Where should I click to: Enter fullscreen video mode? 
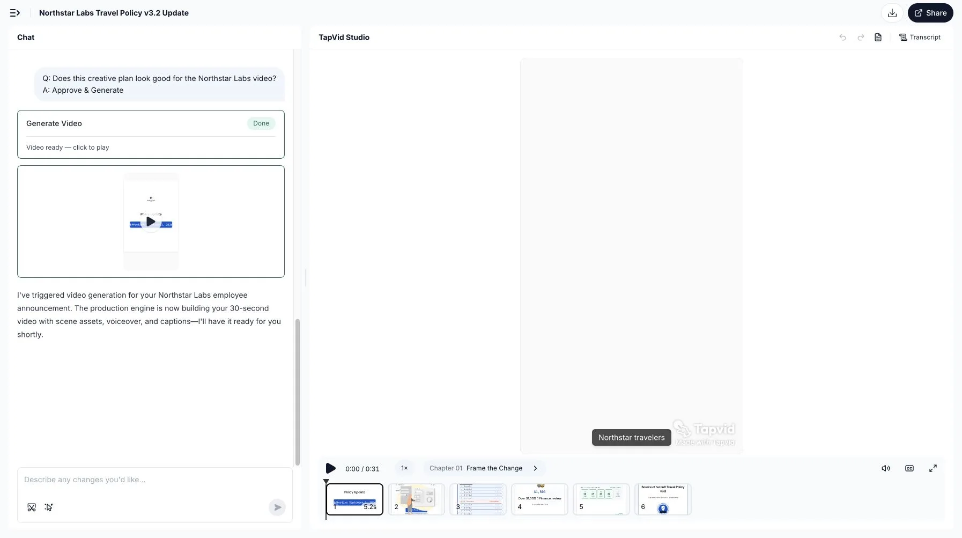933,468
